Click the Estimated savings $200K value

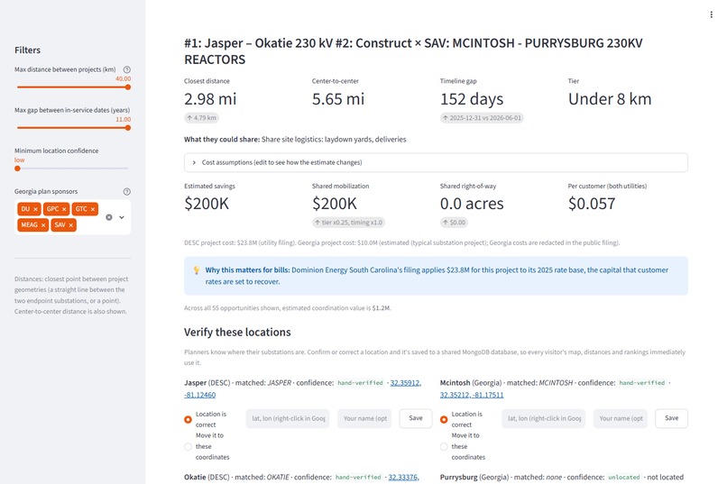207,204
